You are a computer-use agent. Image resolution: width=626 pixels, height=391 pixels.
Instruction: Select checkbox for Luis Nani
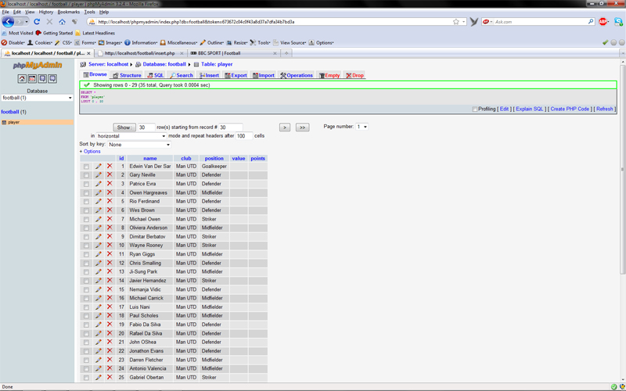pyautogui.click(x=86, y=307)
